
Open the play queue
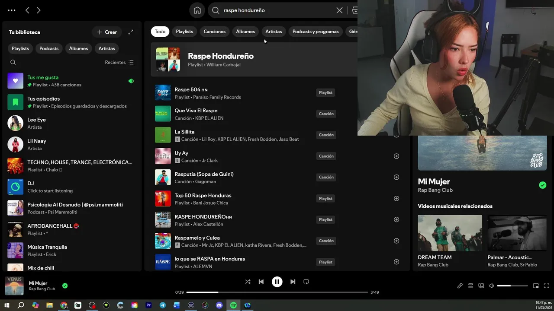click(470, 286)
